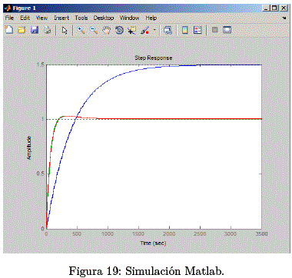Enable the Rotate 3D tool

[x=119, y=30]
